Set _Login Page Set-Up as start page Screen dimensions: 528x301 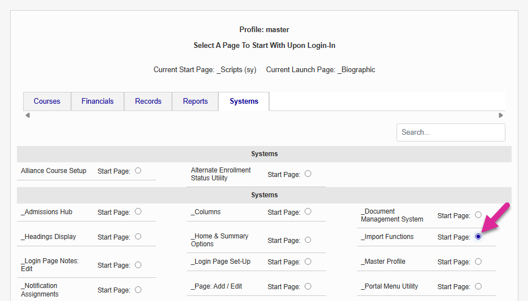click(x=308, y=262)
